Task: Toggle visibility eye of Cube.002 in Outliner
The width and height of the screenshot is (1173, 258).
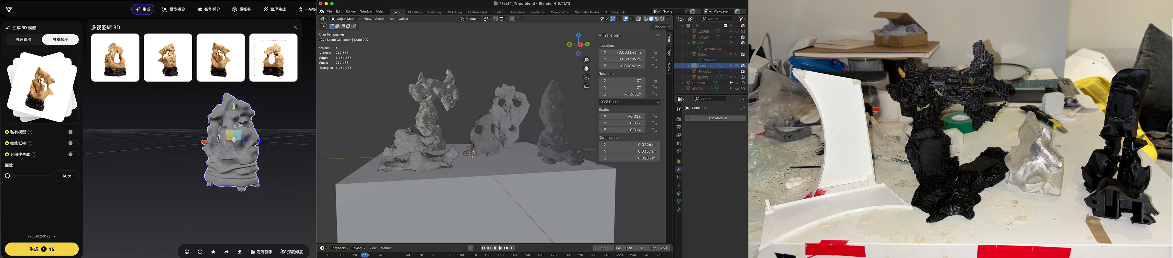Action: pyautogui.click(x=737, y=66)
